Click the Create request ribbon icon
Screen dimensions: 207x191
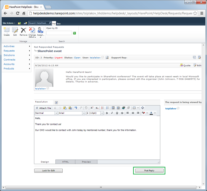click(x=6, y=32)
